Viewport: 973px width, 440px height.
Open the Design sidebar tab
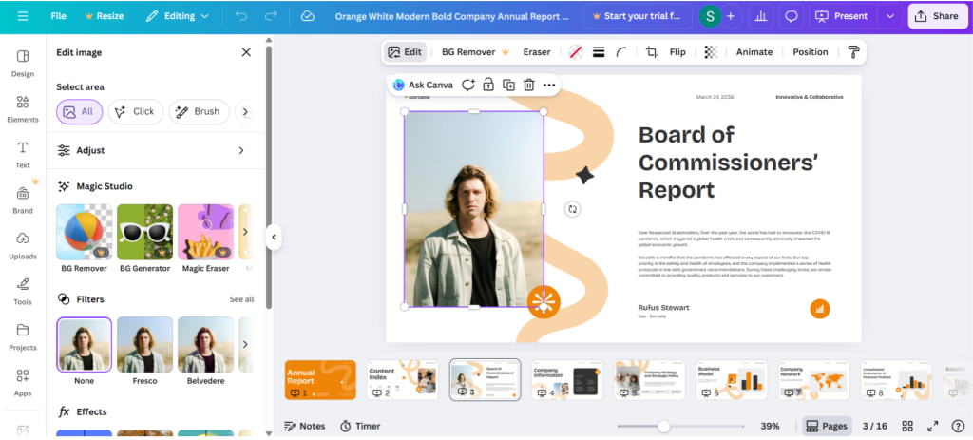click(23, 64)
